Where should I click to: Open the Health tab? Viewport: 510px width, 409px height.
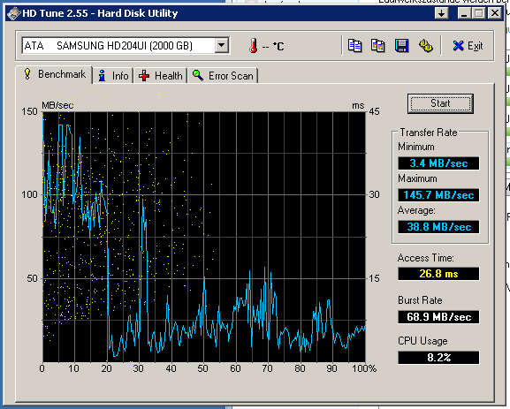click(160, 76)
